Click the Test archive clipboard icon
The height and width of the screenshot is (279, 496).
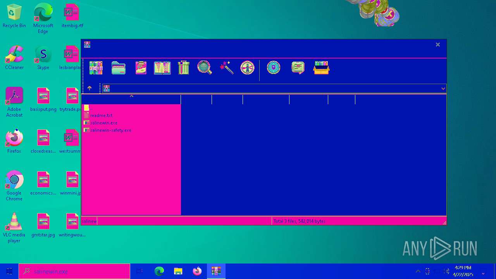[141, 68]
